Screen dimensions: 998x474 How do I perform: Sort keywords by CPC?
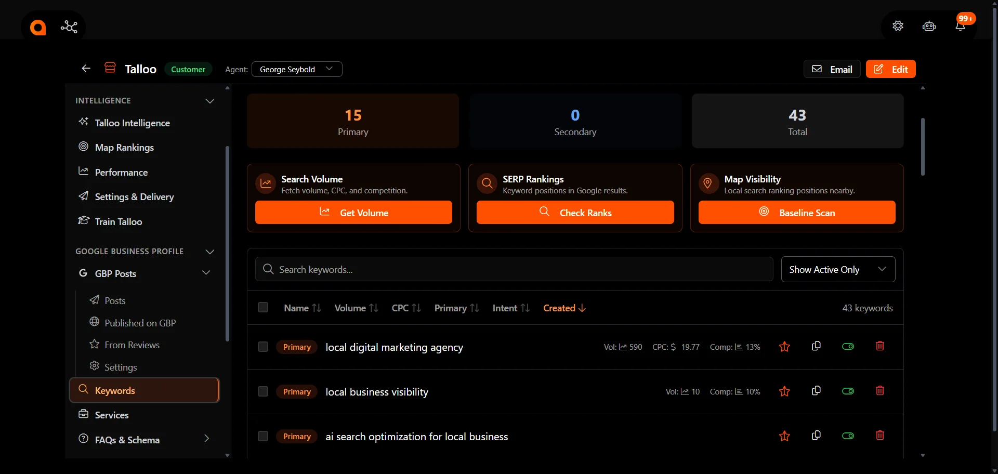click(x=406, y=308)
